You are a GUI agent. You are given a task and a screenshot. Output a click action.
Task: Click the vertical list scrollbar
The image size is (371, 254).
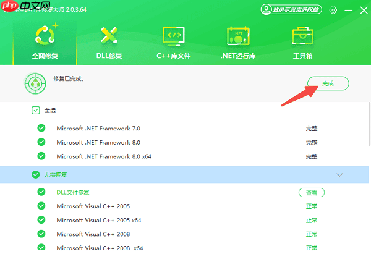[x=369, y=124]
